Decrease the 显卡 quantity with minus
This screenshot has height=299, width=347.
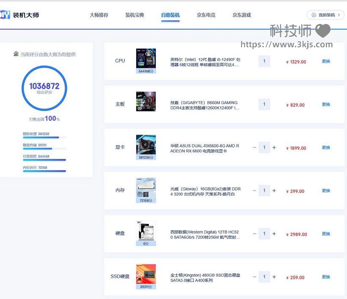(x=254, y=147)
